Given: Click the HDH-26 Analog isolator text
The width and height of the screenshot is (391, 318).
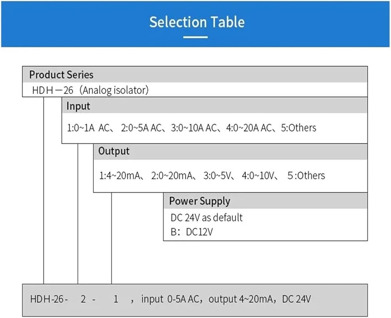Looking at the screenshot, I should click(90, 90).
